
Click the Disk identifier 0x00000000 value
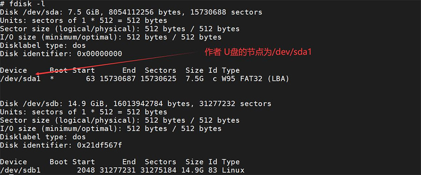point(99,54)
